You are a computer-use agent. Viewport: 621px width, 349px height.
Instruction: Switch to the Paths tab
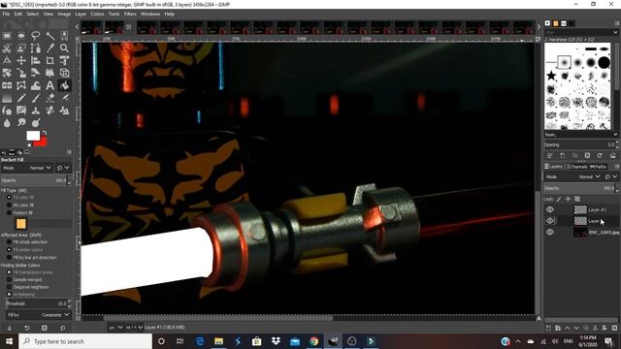coord(598,167)
